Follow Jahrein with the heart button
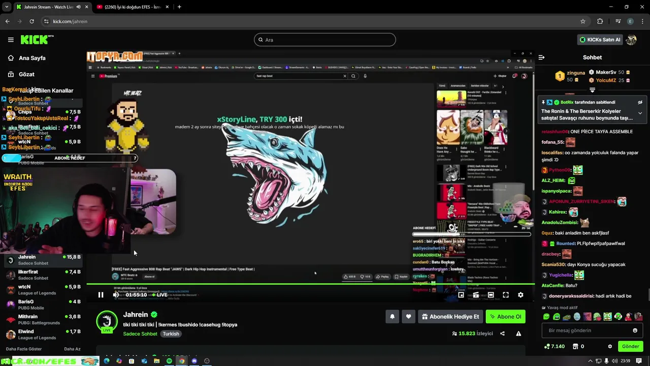The width and height of the screenshot is (650, 366). 408,317
